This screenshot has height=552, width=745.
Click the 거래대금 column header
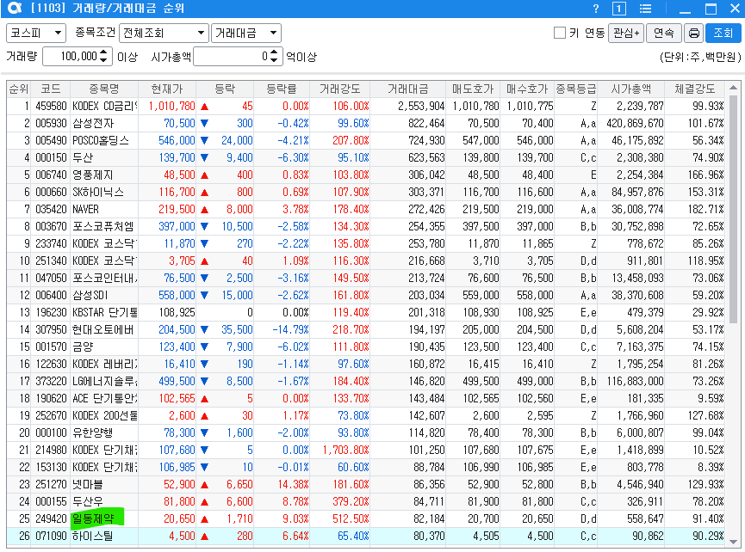pos(407,89)
